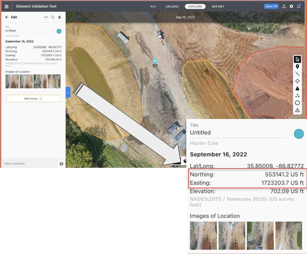Activate the circle annotation tool
Image resolution: width=307 pixels, height=254 pixels.
tap(297, 103)
